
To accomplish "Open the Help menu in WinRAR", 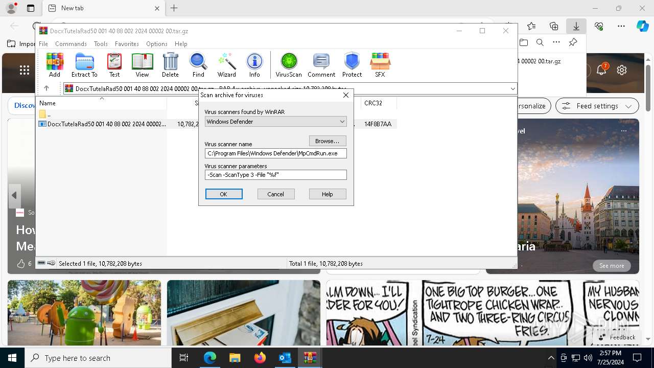I will pyautogui.click(x=181, y=44).
